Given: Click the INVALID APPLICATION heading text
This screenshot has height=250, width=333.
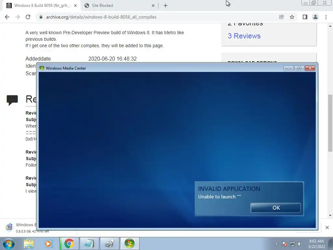Looking at the screenshot, I should (x=229, y=189).
